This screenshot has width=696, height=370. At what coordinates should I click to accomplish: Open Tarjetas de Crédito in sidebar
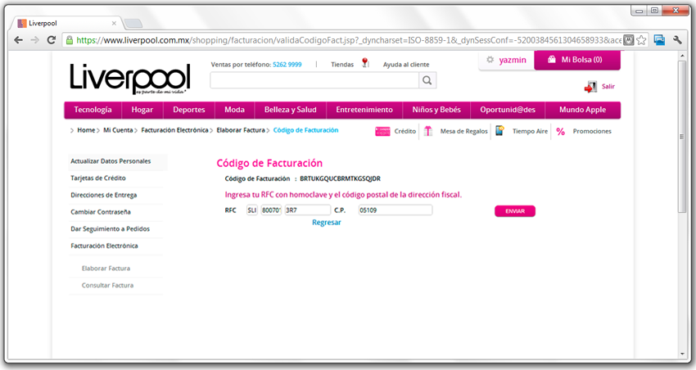[98, 178]
